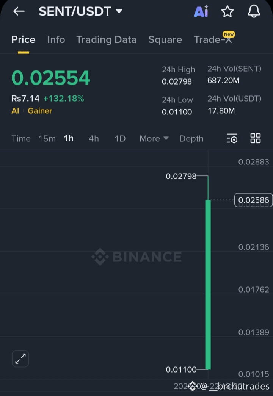The image size is (273, 396).
Task: Tap the Gainer tag
Action: 40,111
